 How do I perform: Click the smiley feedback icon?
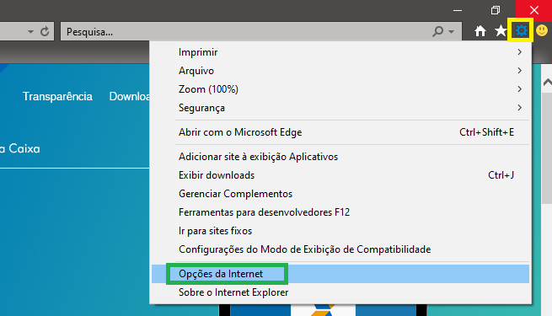tap(542, 30)
